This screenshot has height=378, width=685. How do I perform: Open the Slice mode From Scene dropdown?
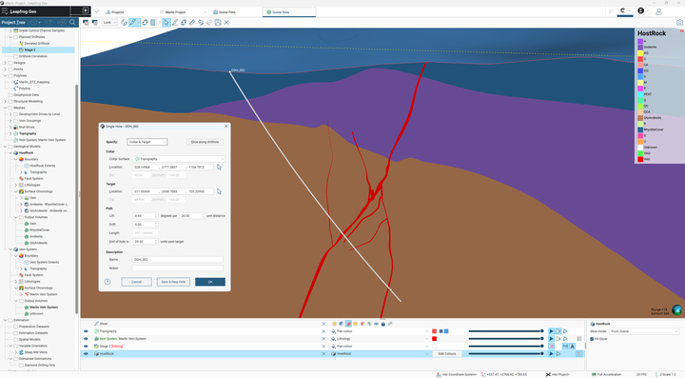tap(644, 331)
